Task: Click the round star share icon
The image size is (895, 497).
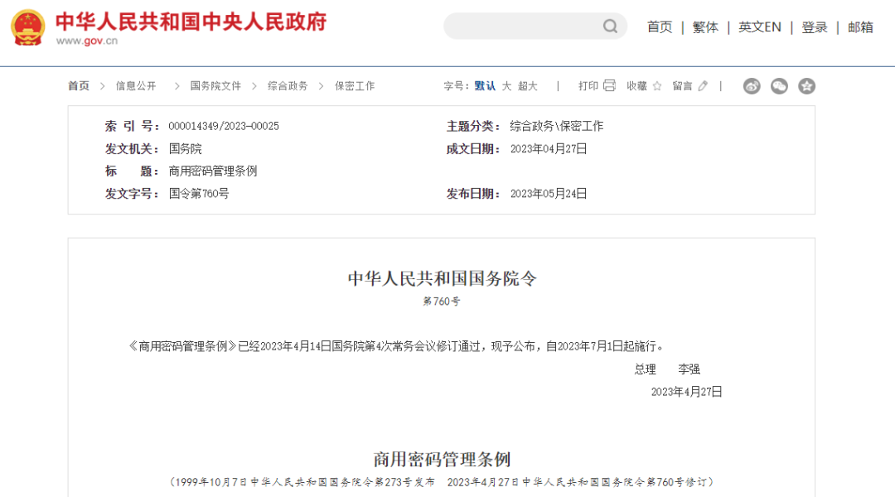Action: [x=806, y=86]
